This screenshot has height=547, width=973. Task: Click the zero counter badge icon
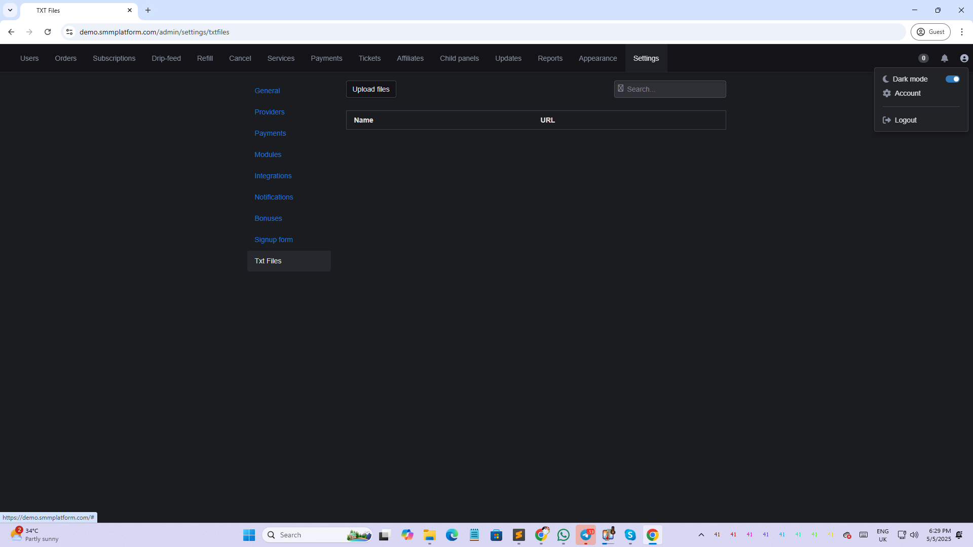pos(923,58)
